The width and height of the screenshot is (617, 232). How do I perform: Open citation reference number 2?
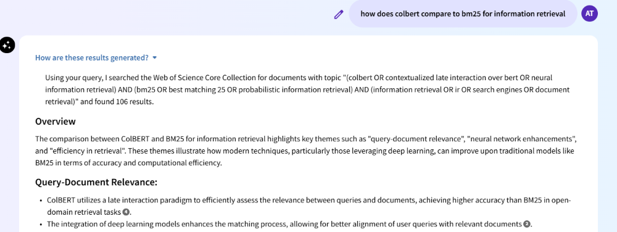[x=526, y=224]
